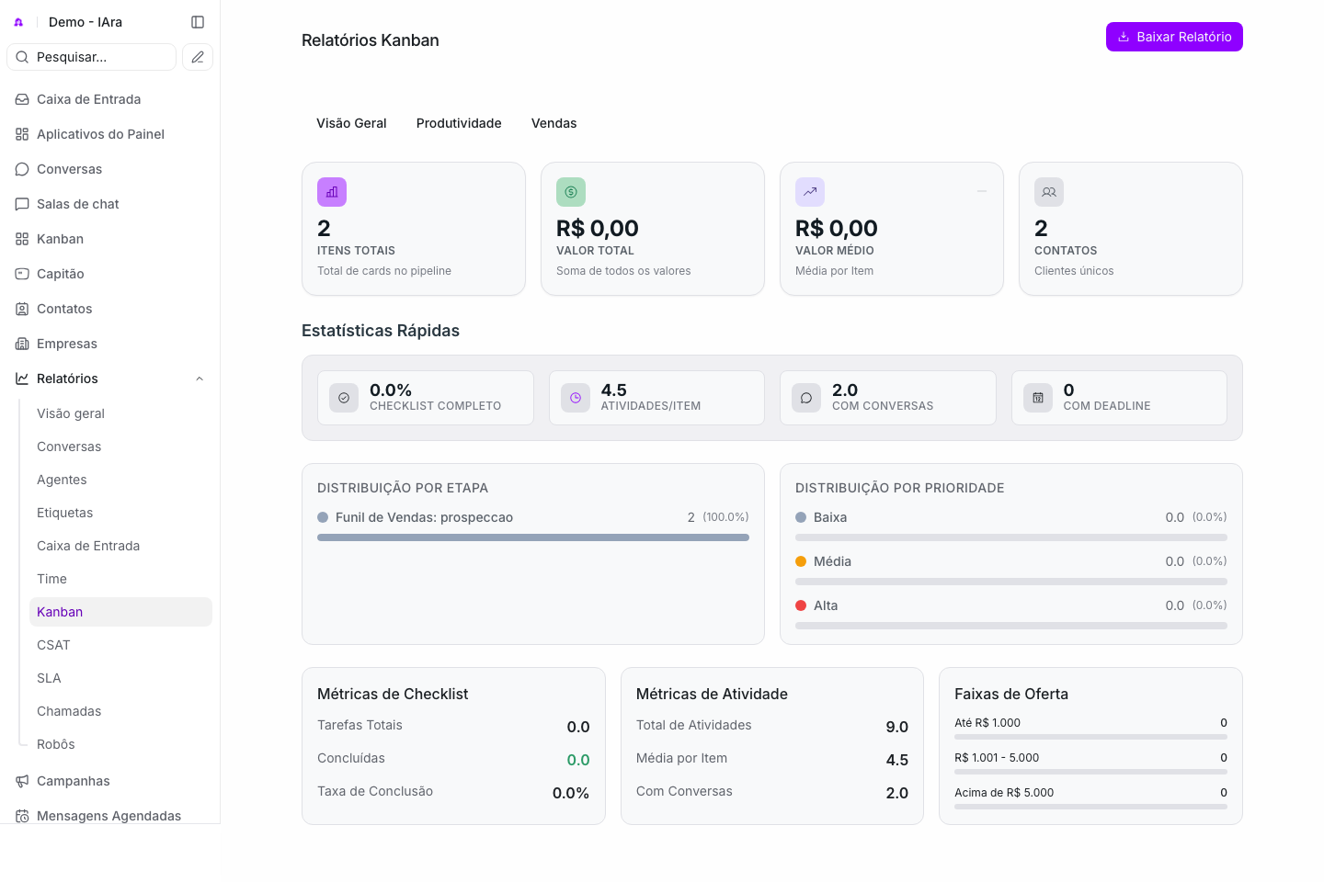The width and height of the screenshot is (1324, 882).
Task: Click the Contatos users icon
Action: click(x=1049, y=192)
